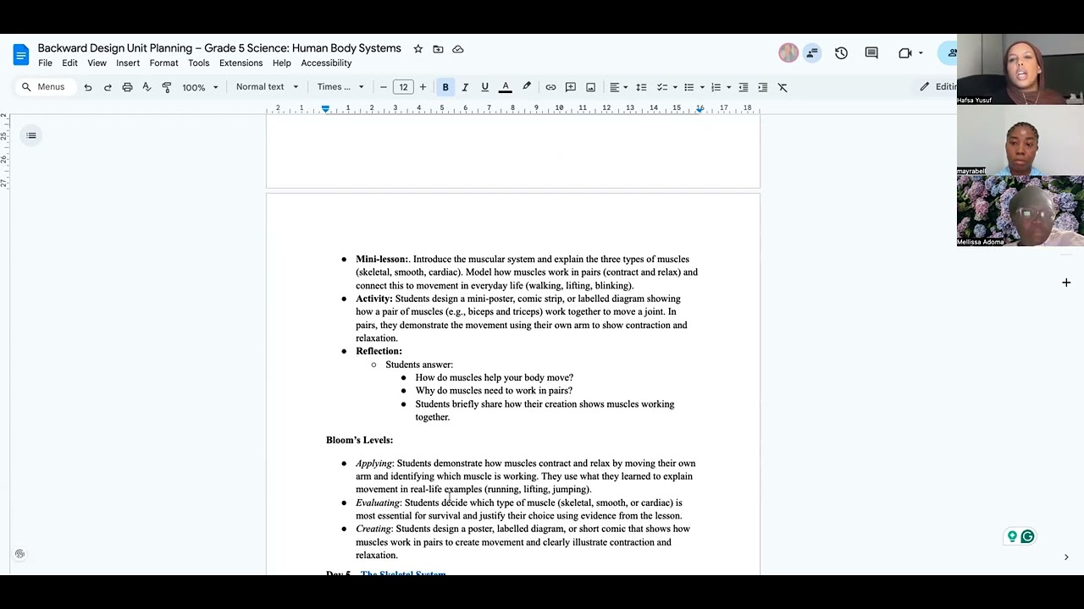Viewport: 1084px width, 609px height.
Task: Toggle bold formatting
Action: point(445,87)
